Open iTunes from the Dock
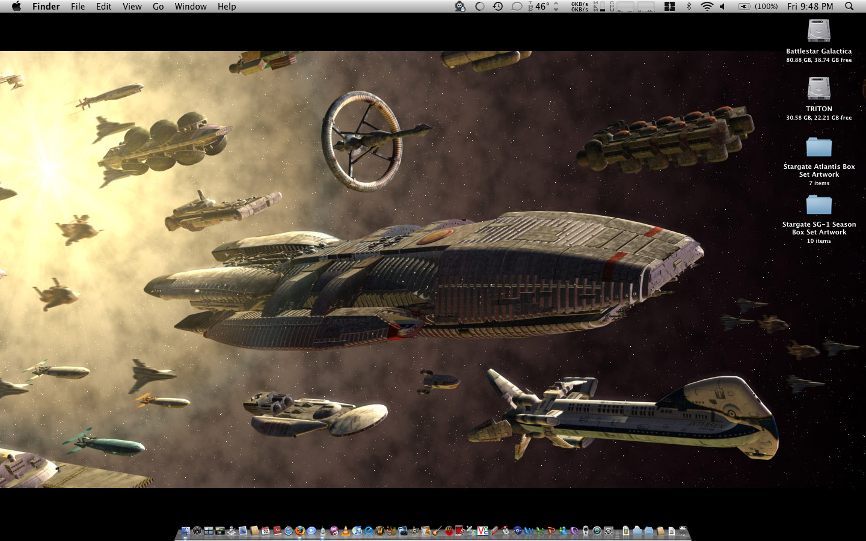The width and height of the screenshot is (866, 541). (x=357, y=531)
